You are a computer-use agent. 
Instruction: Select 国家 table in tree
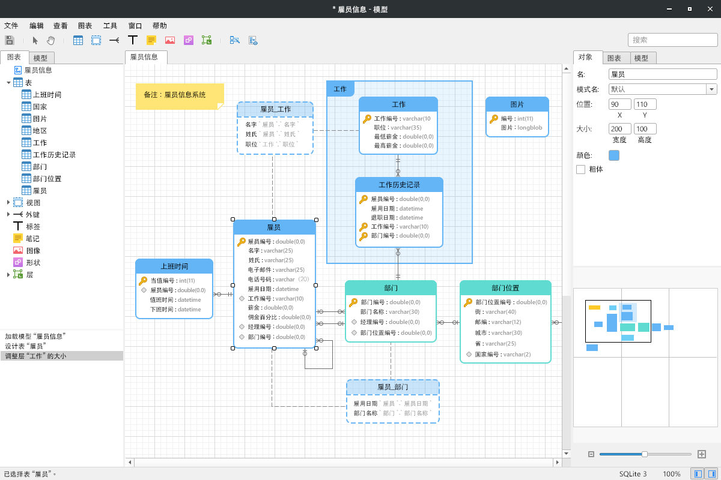click(40, 107)
